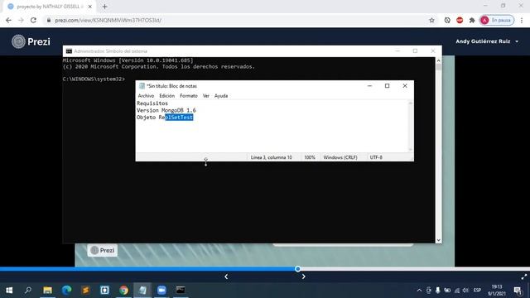Click 'Windows (CRLF)' status bar entry

340,157
